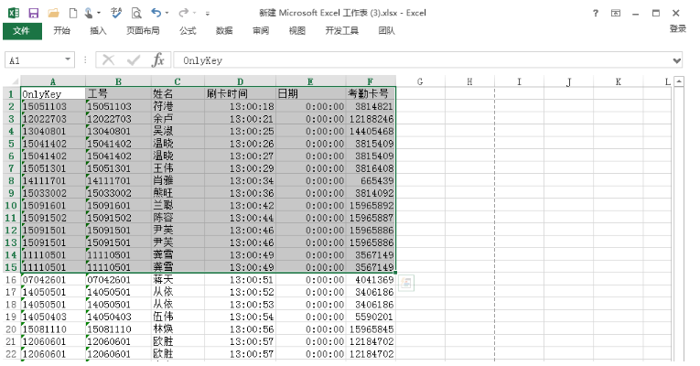Select column G header
Screen dimensions: 700x366
[420, 81]
